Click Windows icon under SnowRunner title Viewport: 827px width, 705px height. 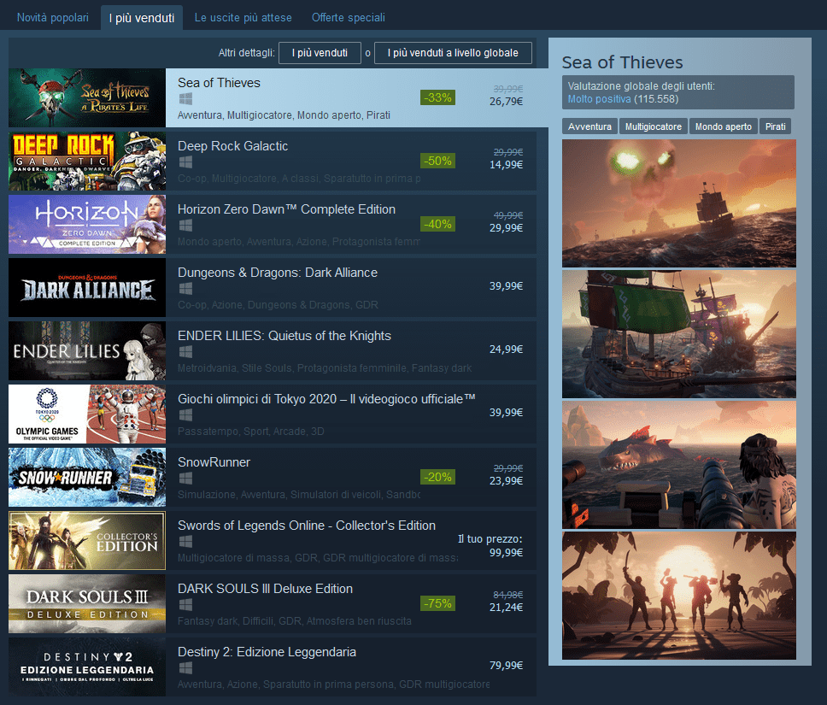[185, 479]
